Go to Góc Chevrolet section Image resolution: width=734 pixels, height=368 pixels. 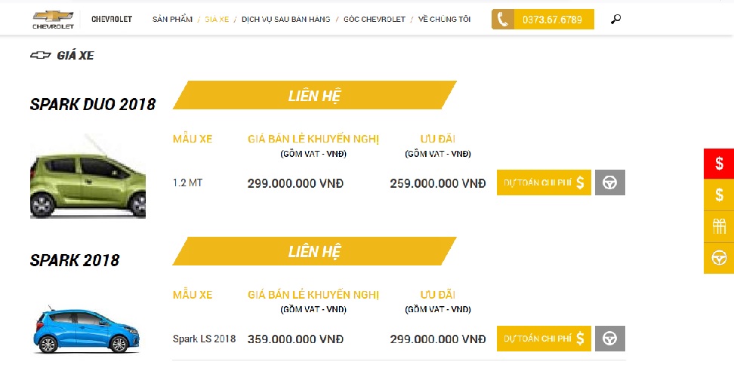point(375,19)
